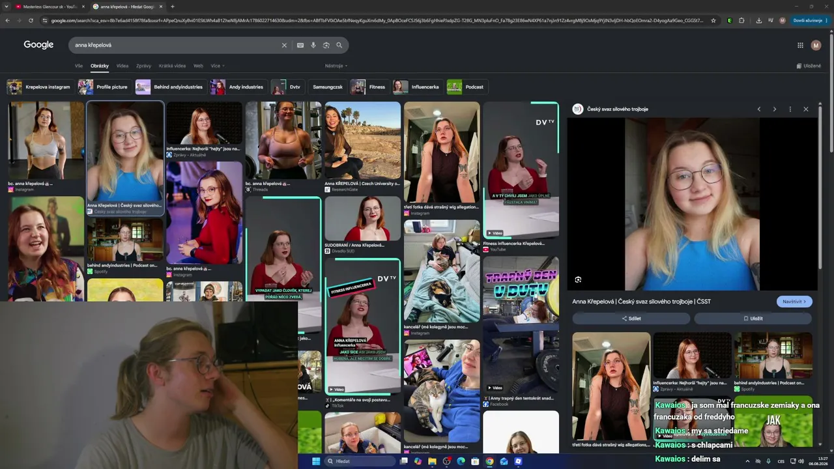Reload the current page
Image resolution: width=834 pixels, height=469 pixels.
coord(31,20)
